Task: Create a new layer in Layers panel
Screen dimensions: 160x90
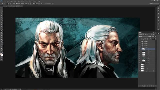Action: point(151,86)
